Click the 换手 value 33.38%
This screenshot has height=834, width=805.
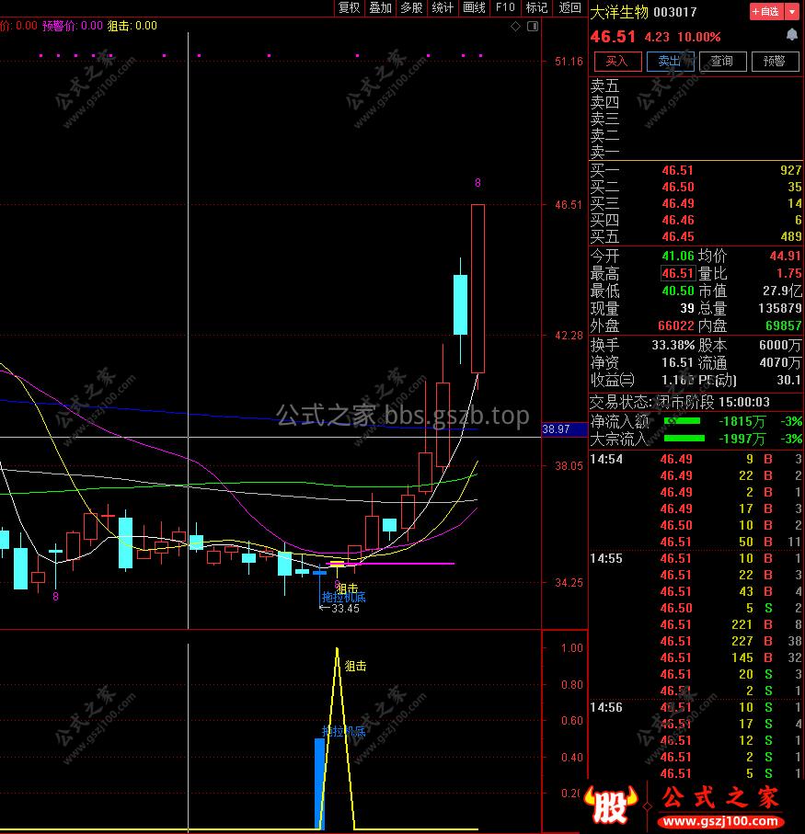click(x=673, y=345)
